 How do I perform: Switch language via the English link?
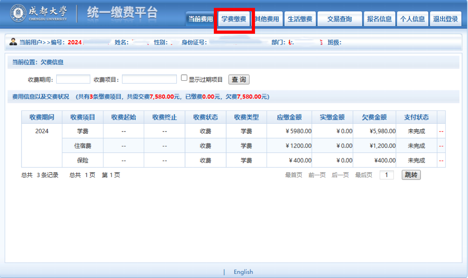[x=243, y=272]
